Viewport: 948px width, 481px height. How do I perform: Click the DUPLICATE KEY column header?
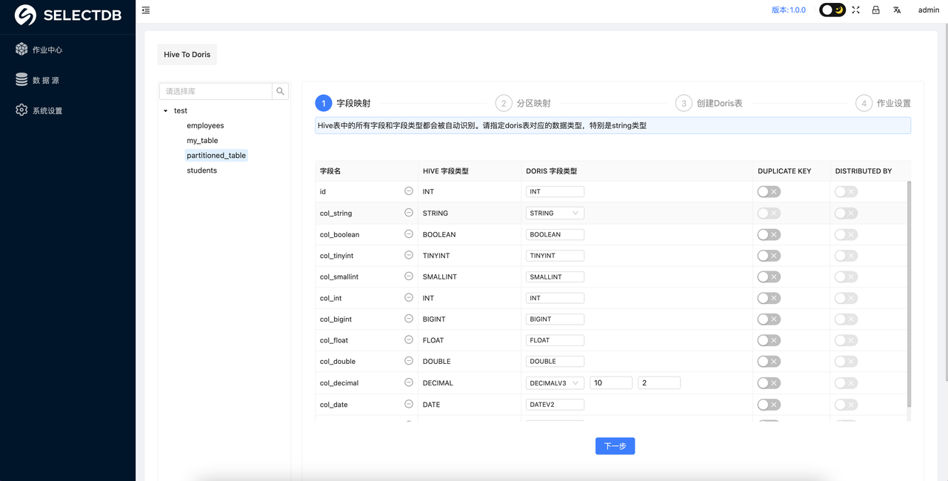tap(784, 171)
